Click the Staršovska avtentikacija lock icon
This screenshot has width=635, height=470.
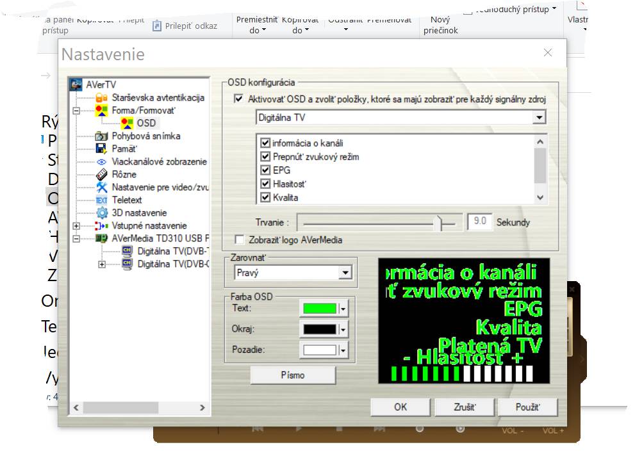click(102, 97)
